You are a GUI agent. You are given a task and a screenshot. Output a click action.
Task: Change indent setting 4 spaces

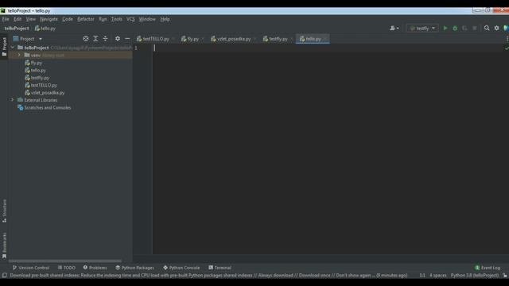coord(438,276)
